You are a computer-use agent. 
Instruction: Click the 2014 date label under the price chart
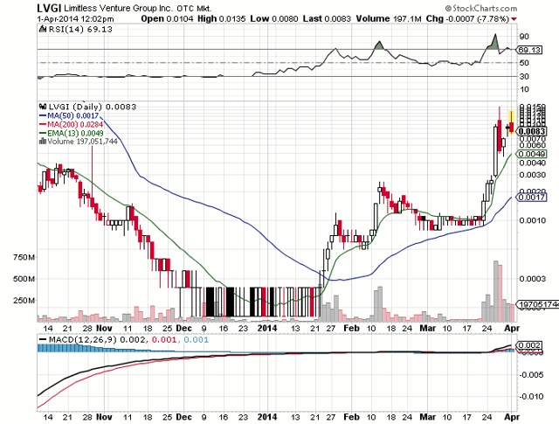coord(267,329)
